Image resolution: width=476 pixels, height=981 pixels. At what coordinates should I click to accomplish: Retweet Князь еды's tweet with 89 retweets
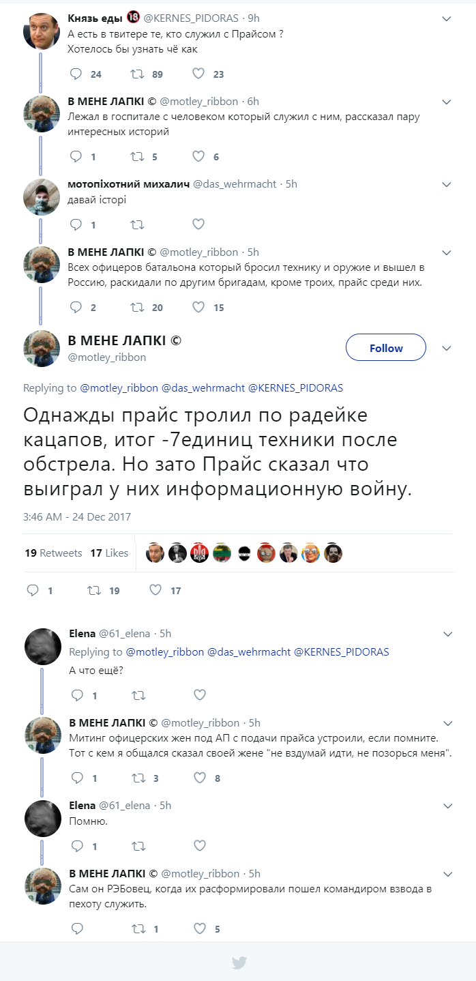tap(137, 74)
